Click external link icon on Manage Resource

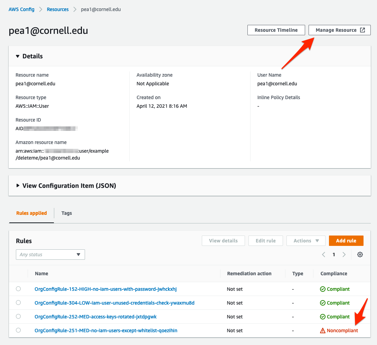tap(362, 30)
